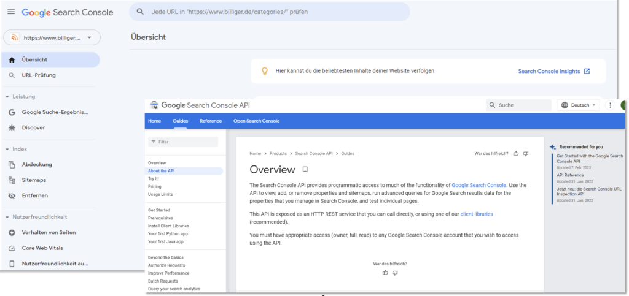The width and height of the screenshot is (629, 296).
Task: Click the Google Search Console logo
Action: point(68,12)
